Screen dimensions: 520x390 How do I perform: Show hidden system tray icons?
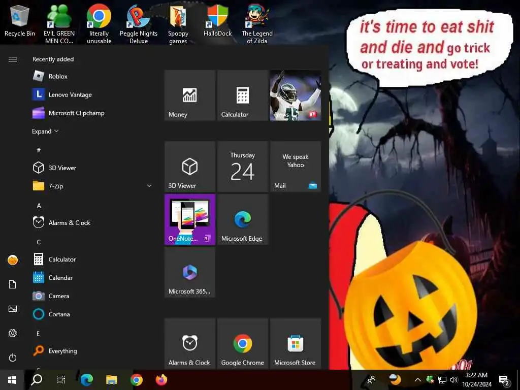(x=418, y=380)
